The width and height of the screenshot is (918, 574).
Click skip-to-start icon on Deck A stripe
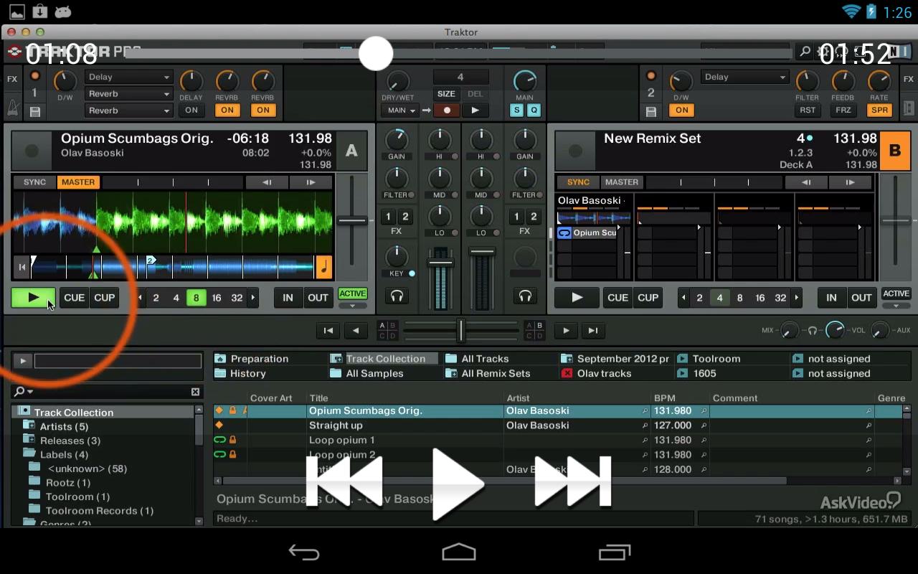click(x=22, y=267)
